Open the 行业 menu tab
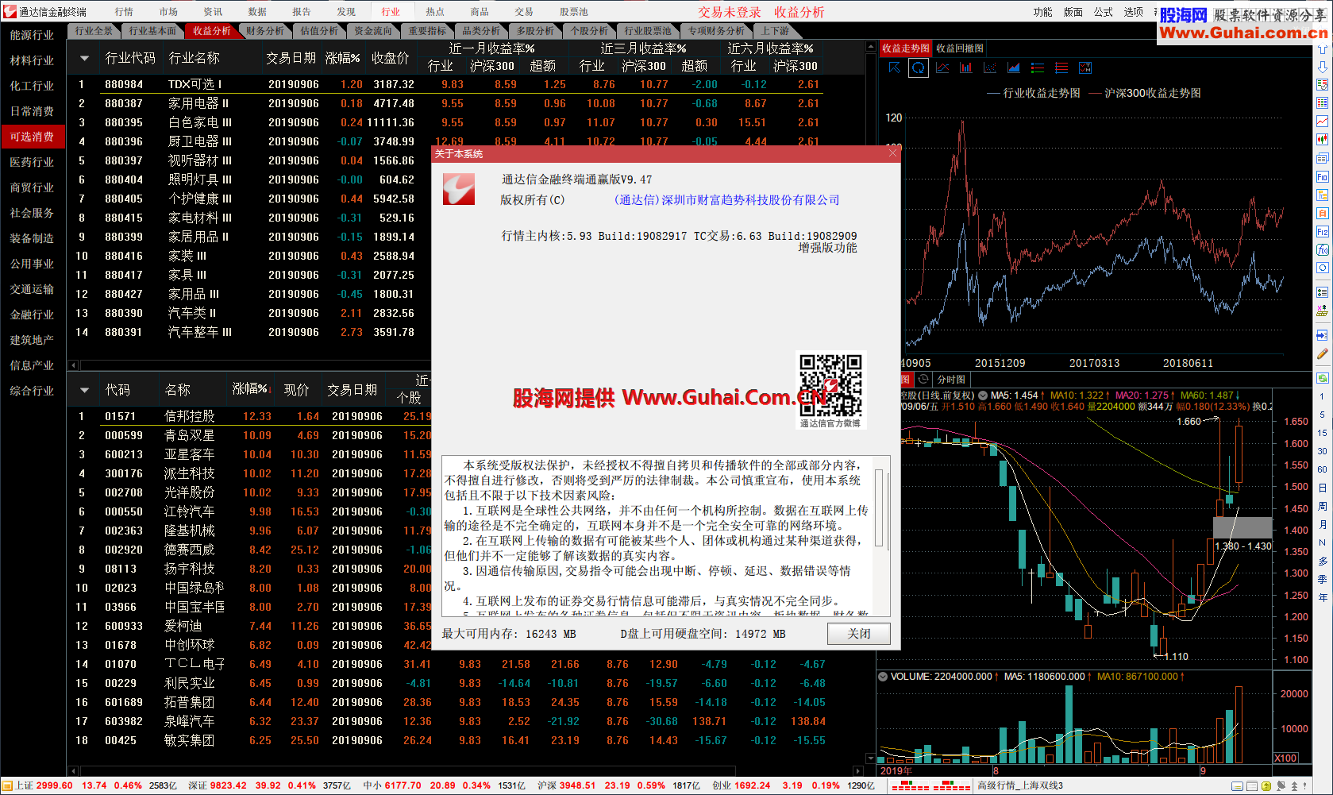The width and height of the screenshot is (1333, 795). pos(391,11)
